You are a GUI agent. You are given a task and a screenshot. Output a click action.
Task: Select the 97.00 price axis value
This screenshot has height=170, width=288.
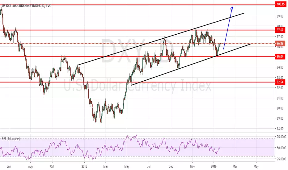(280, 37)
